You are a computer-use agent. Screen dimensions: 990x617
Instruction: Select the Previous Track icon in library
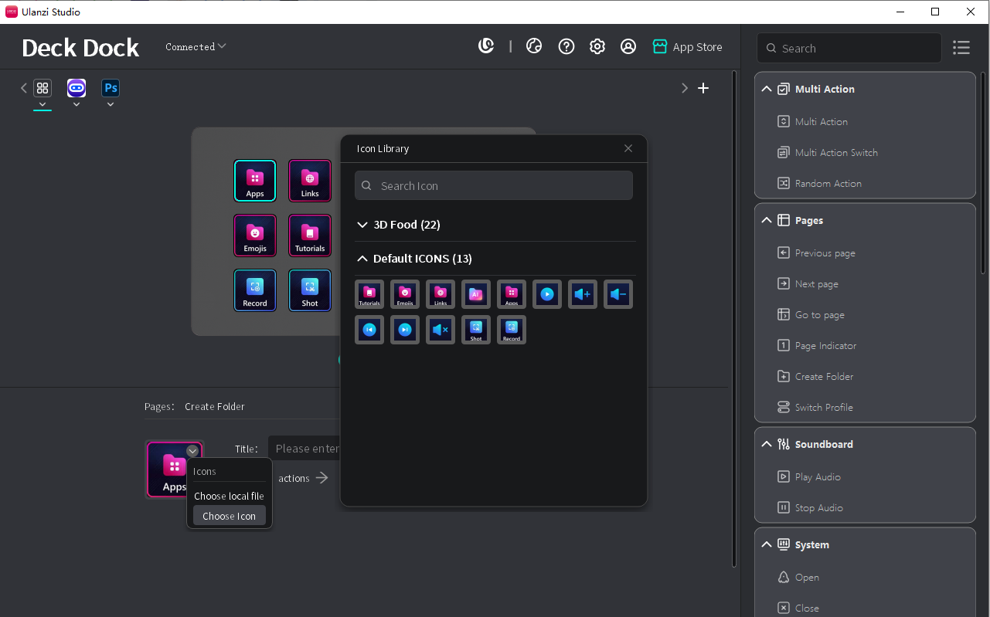(x=369, y=330)
